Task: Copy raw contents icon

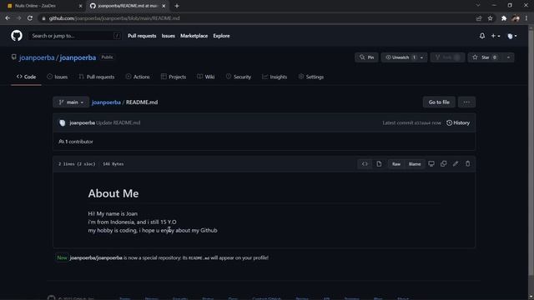Action: [x=443, y=163]
